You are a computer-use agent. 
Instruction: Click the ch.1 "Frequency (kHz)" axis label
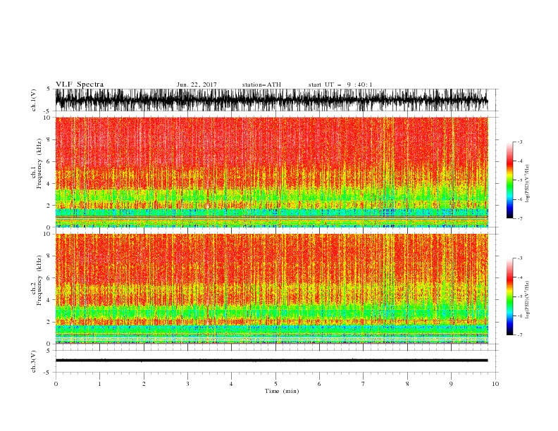tap(39, 164)
